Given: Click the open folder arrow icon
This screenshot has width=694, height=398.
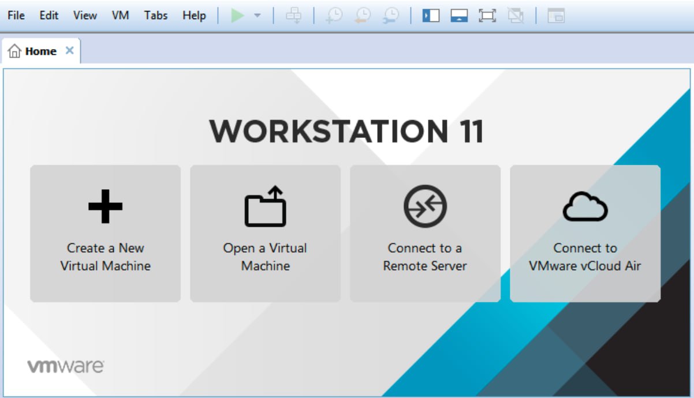Looking at the screenshot, I should click(x=266, y=206).
